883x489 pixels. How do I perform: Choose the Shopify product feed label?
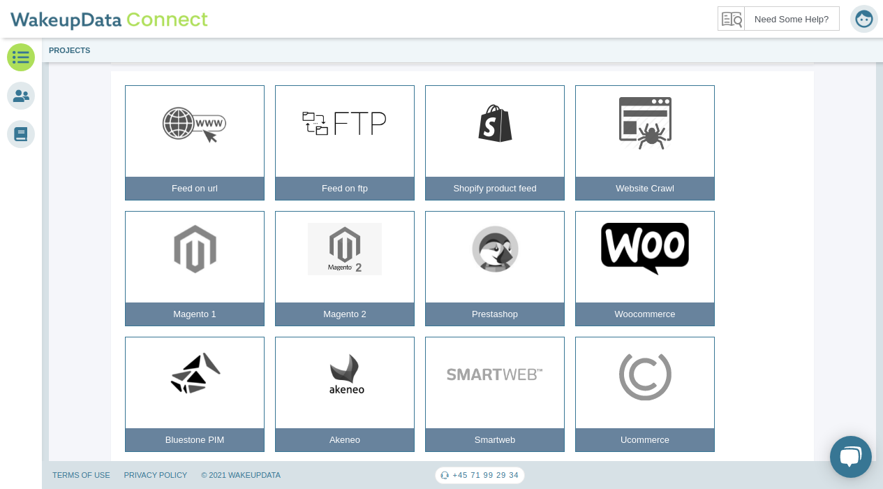click(495, 189)
